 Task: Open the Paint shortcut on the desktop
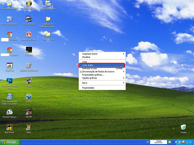[29, 129]
